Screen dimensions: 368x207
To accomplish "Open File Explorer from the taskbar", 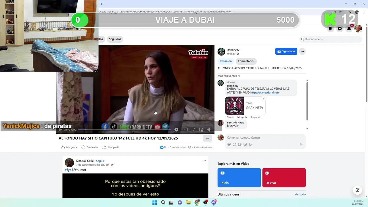I will 188,202.
